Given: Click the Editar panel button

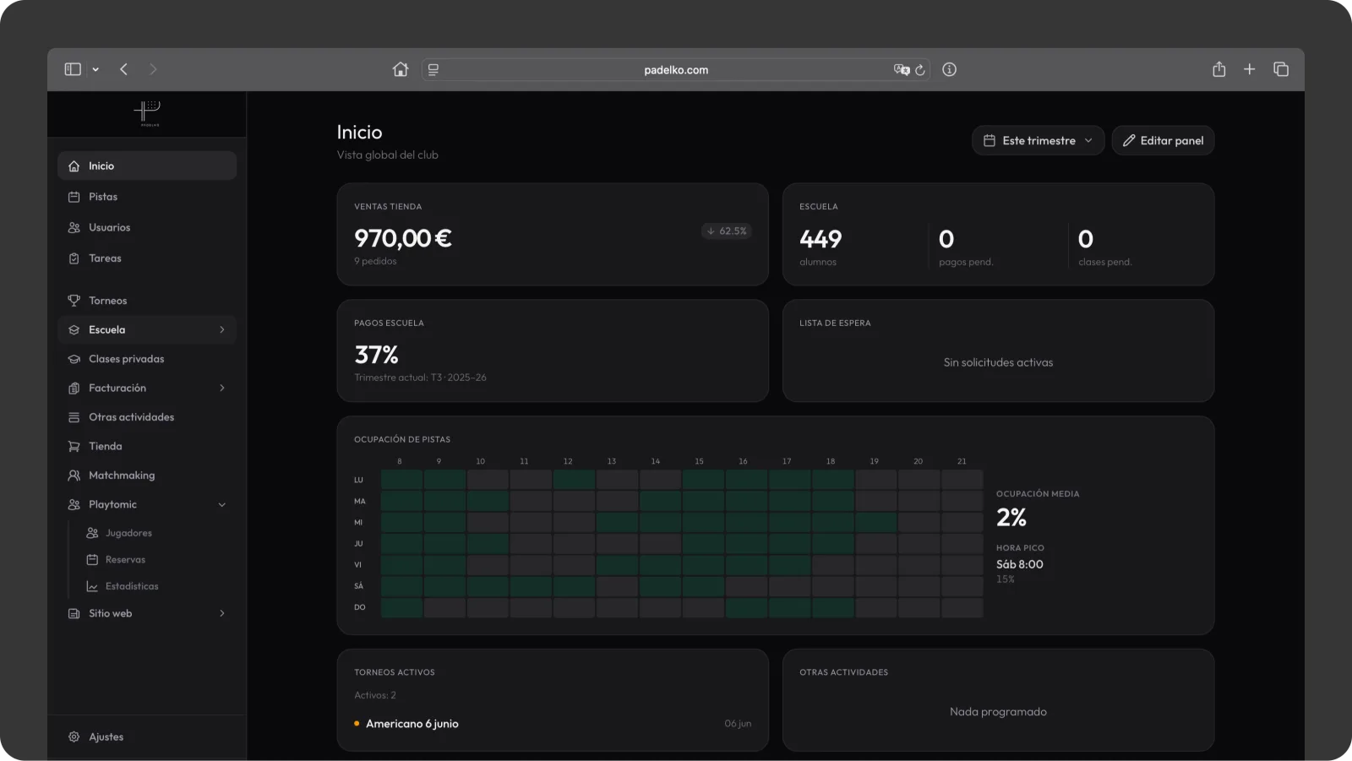Looking at the screenshot, I should [1163, 140].
